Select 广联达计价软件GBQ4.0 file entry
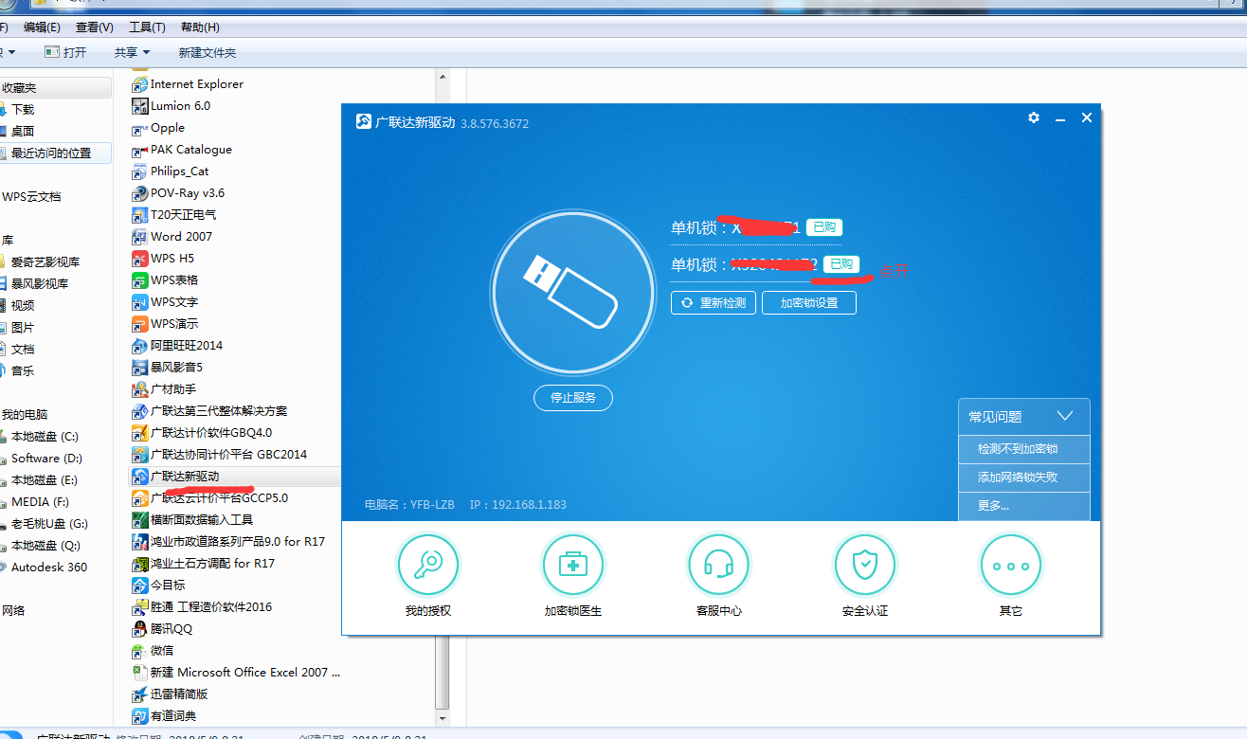This screenshot has width=1247, height=739. click(x=211, y=433)
